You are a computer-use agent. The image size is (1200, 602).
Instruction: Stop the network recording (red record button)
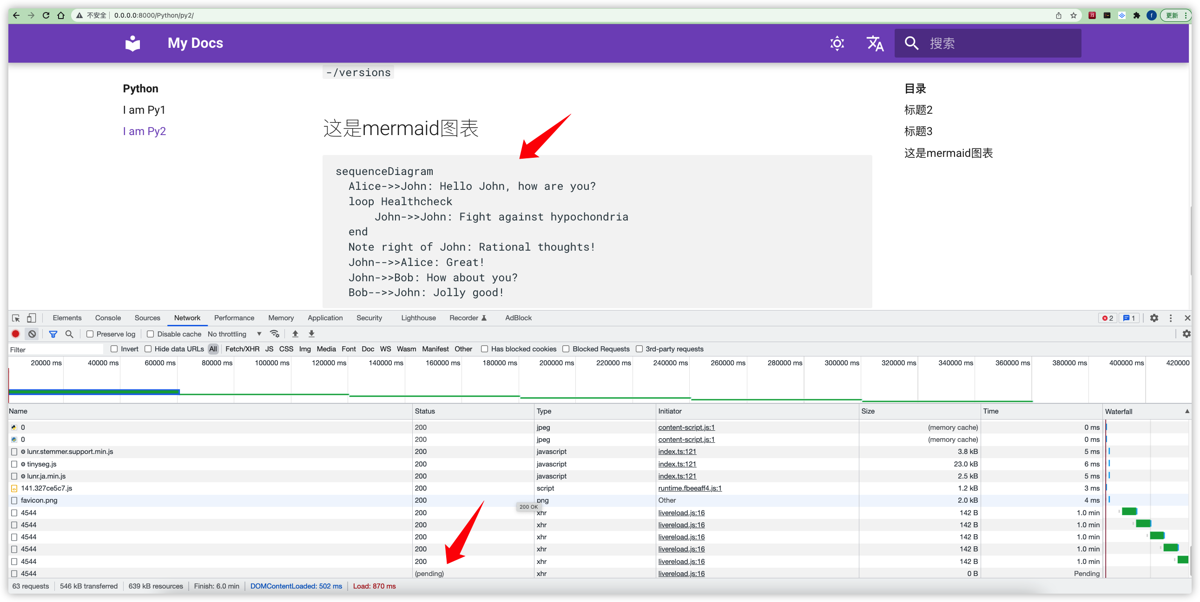pyautogui.click(x=15, y=334)
